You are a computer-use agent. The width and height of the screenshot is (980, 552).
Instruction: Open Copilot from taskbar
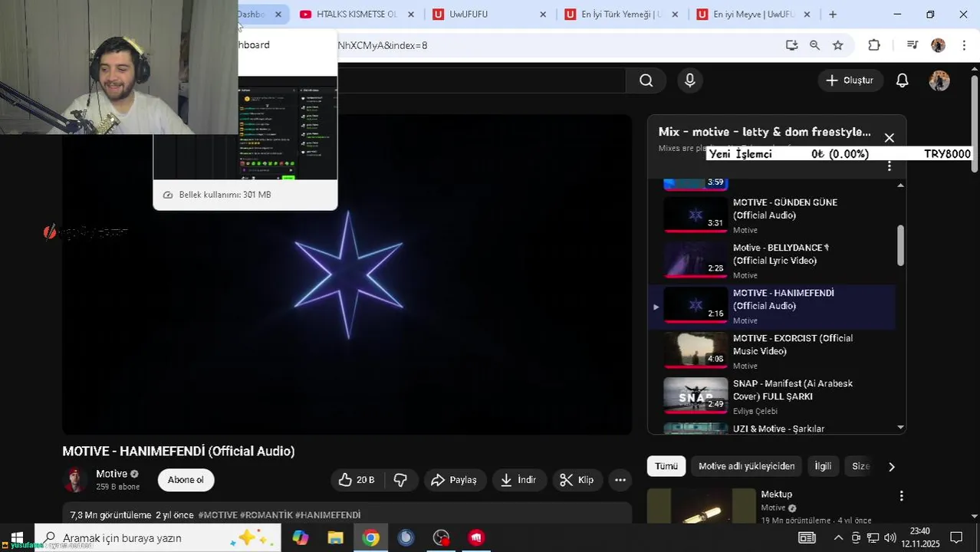pyautogui.click(x=300, y=537)
